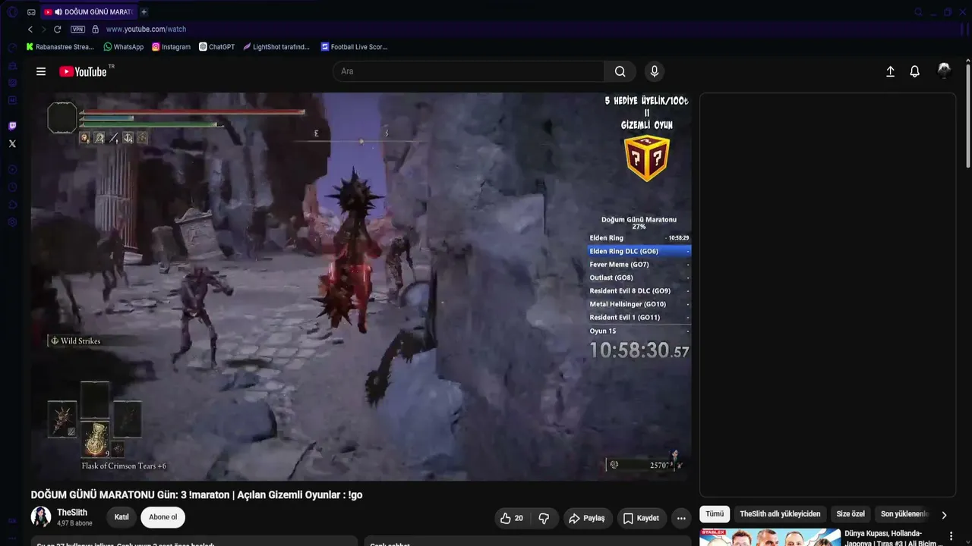Click the Katıl join button
The width and height of the screenshot is (972, 546).
(121, 517)
